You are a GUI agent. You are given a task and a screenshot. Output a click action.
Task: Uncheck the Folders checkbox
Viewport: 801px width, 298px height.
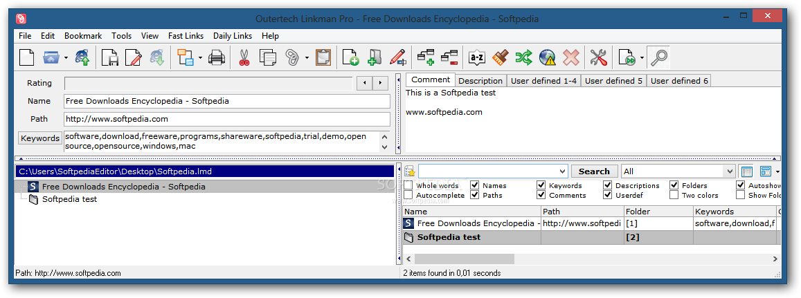(674, 185)
